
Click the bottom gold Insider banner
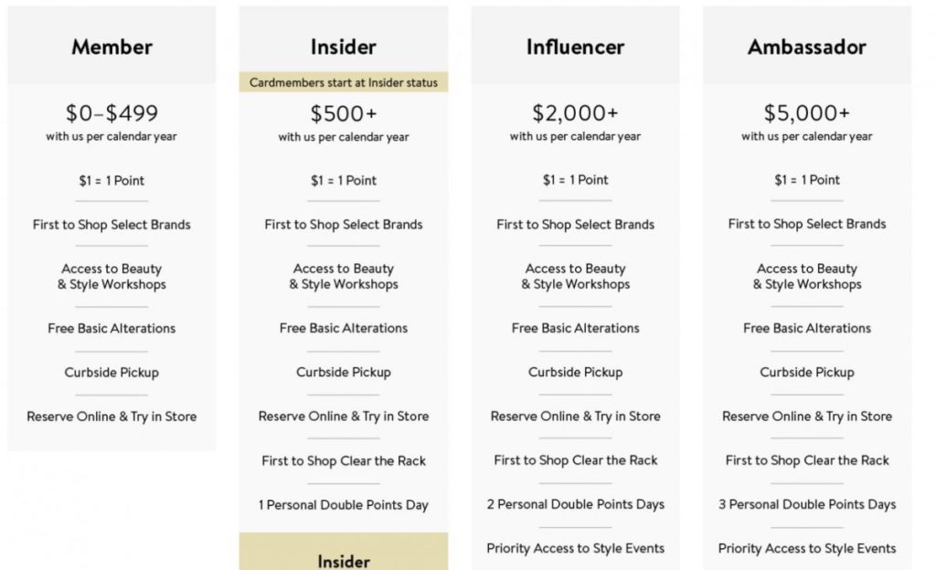click(344, 552)
